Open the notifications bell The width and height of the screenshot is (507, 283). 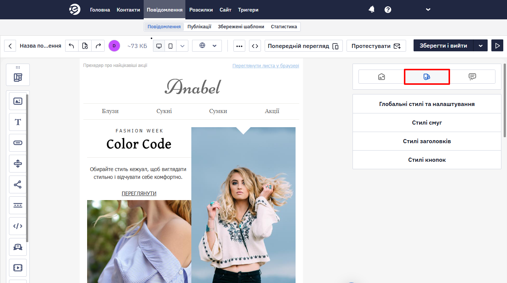tap(372, 10)
